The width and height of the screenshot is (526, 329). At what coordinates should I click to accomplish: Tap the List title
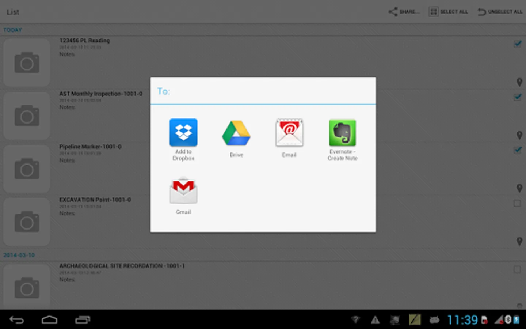[13, 12]
